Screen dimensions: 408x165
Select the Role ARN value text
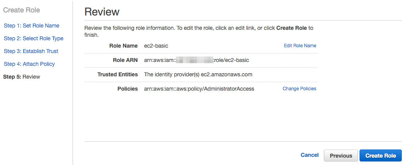pos(197,60)
